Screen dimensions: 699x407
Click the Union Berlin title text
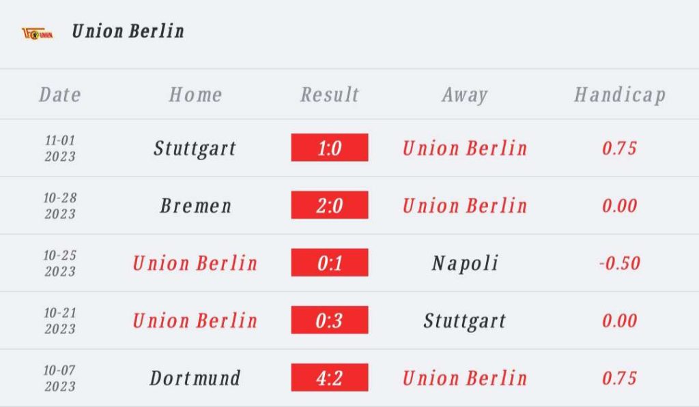[128, 31]
